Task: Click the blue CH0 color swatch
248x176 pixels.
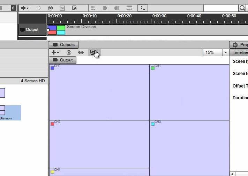Action: [52, 68]
